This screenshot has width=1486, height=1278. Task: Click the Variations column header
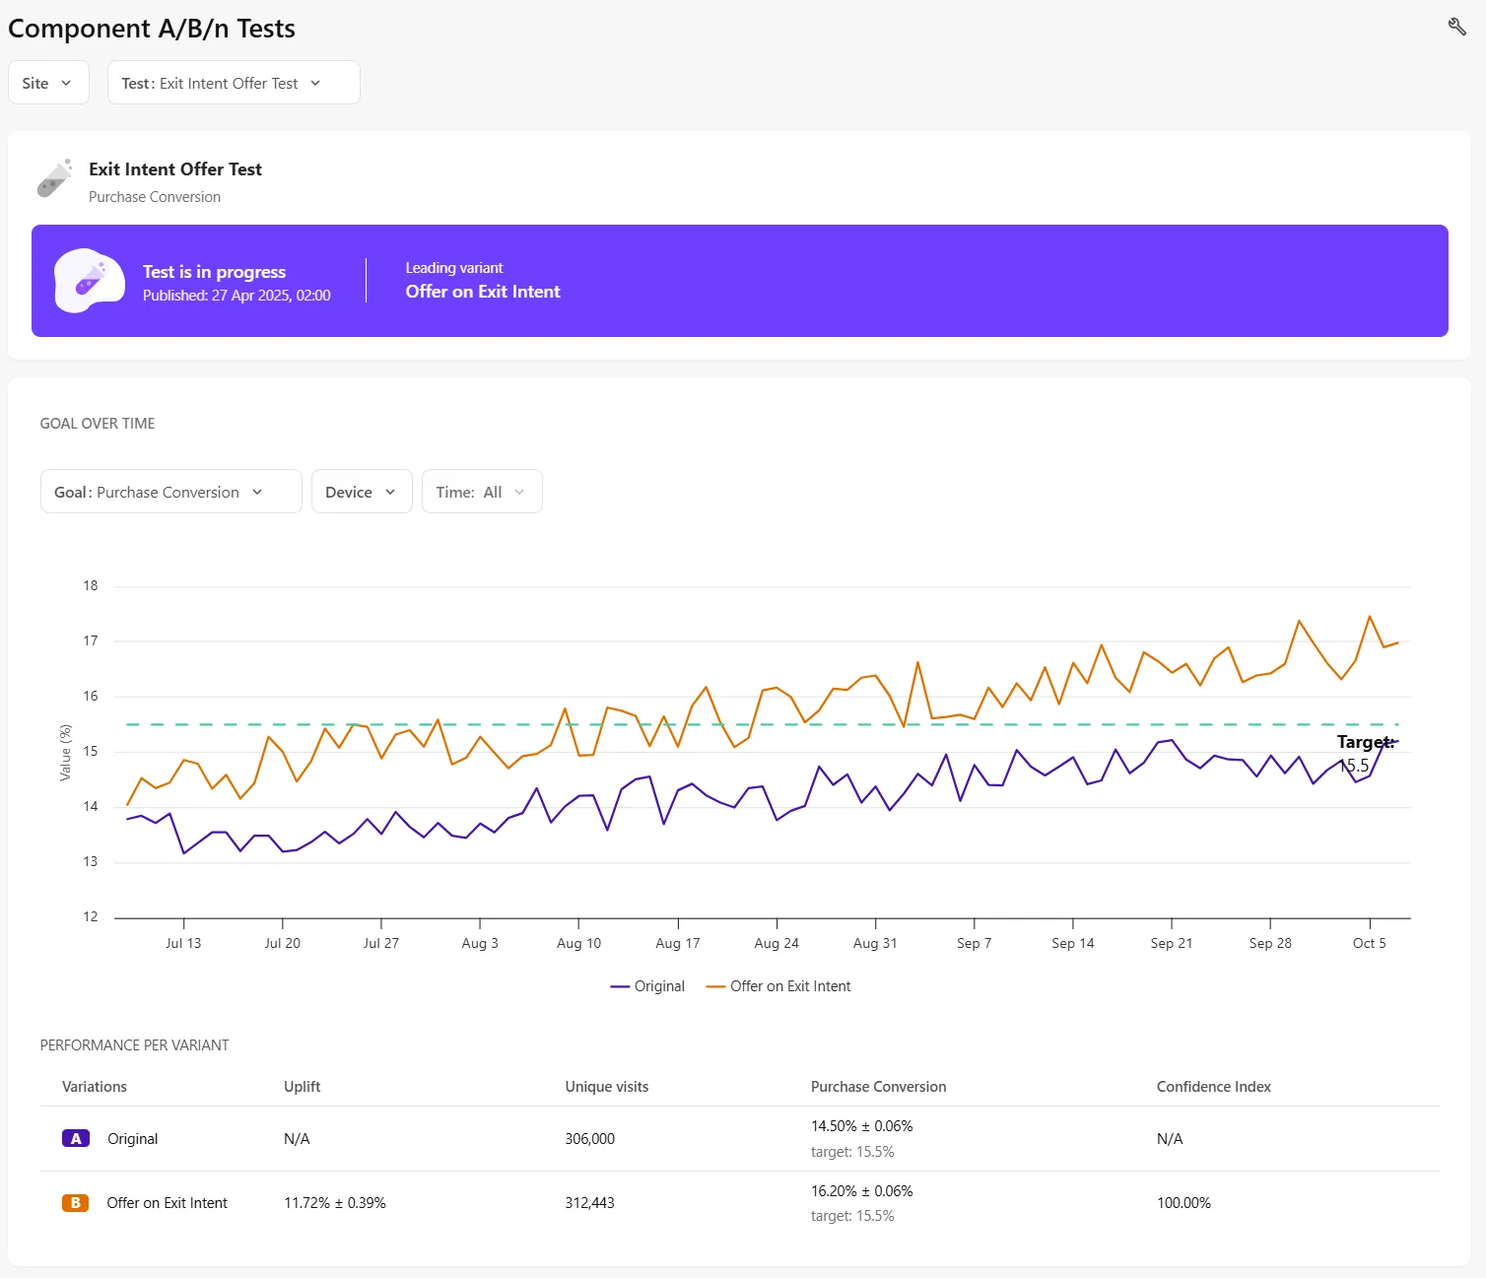coord(95,1086)
